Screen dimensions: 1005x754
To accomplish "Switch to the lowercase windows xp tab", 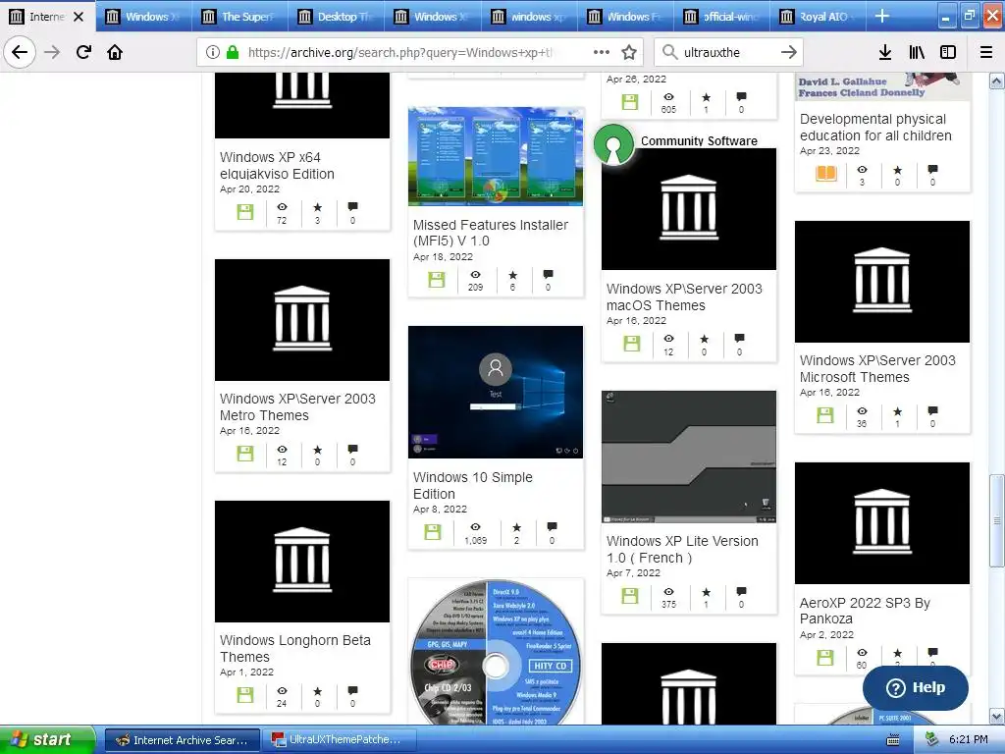I will [529, 16].
